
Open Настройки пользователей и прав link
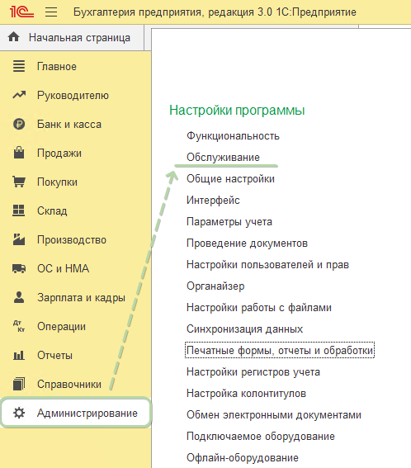(x=267, y=265)
